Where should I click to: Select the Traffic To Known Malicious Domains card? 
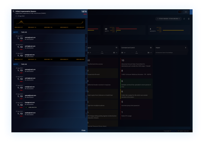coord(136,72)
